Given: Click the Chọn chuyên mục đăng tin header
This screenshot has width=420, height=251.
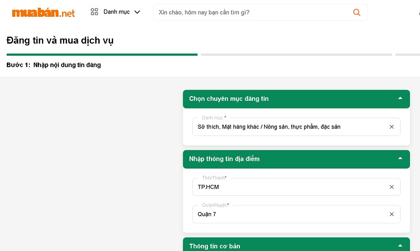Looking at the screenshot, I should click(229, 99).
